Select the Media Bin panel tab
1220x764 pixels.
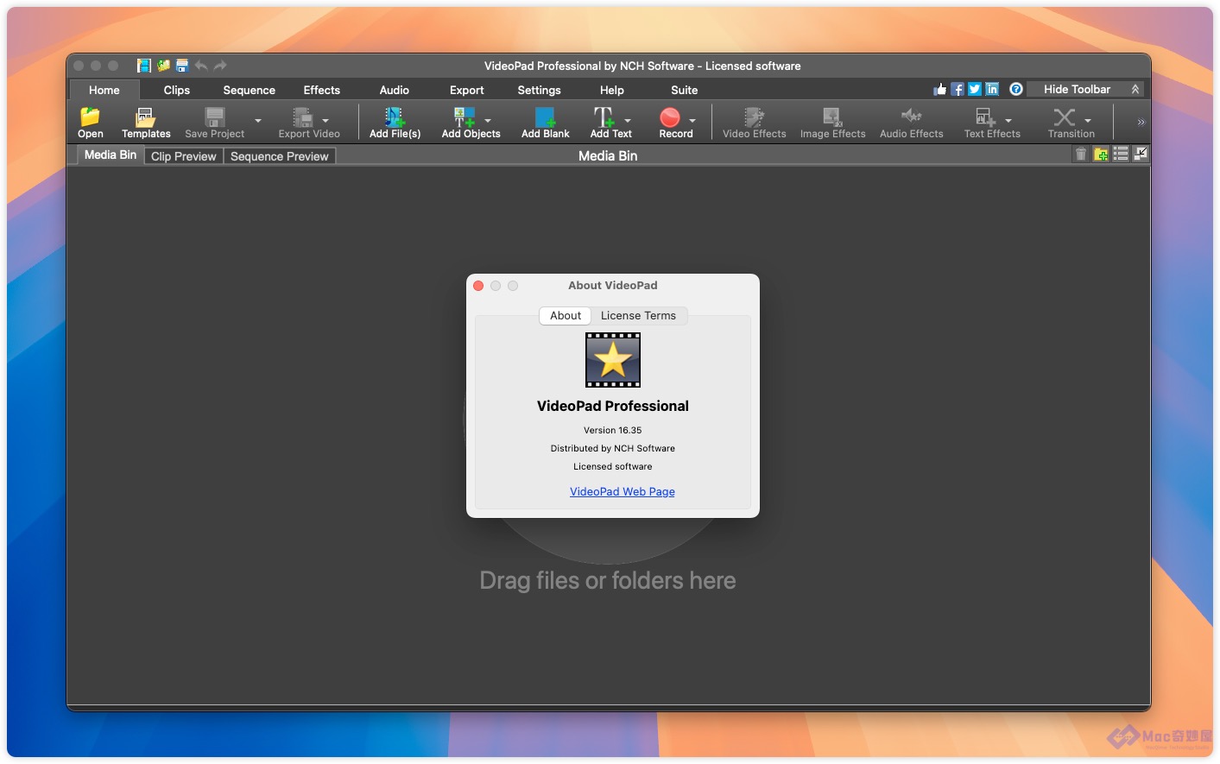111,155
